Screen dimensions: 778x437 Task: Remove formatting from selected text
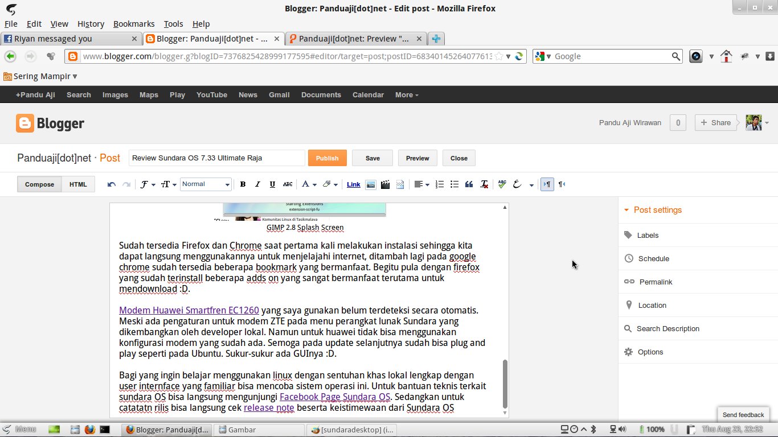pyautogui.click(x=484, y=184)
